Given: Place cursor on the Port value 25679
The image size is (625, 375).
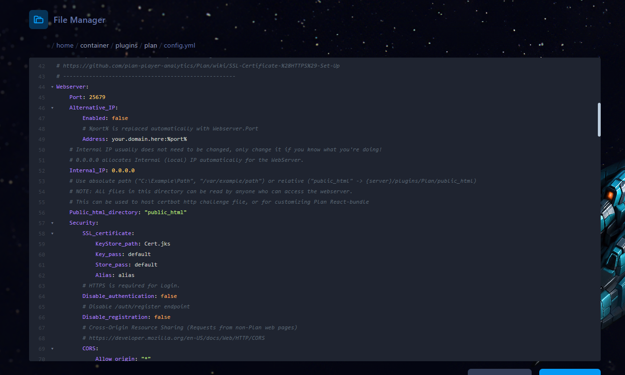Looking at the screenshot, I should (97, 97).
